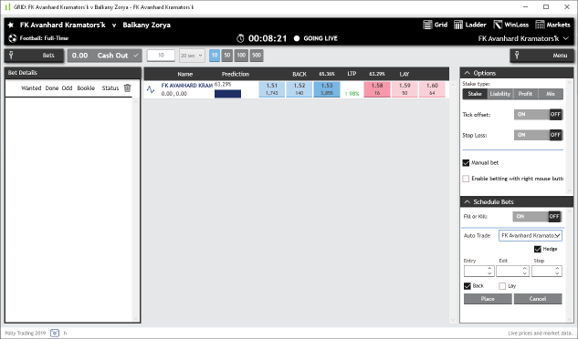The image size is (578, 339).
Task: Click the lay price 1.60 cell
Action: coord(432,89)
